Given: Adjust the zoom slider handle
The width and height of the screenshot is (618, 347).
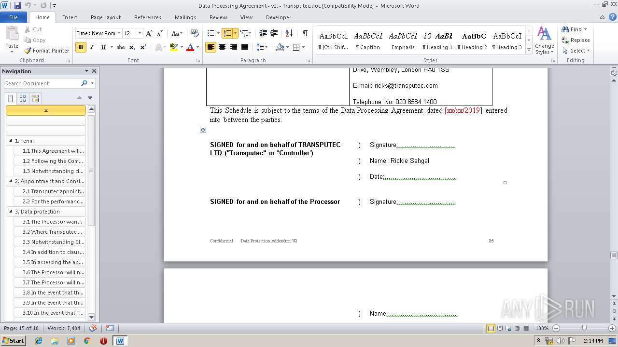Looking at the screenshot, I should coord(584,328).
